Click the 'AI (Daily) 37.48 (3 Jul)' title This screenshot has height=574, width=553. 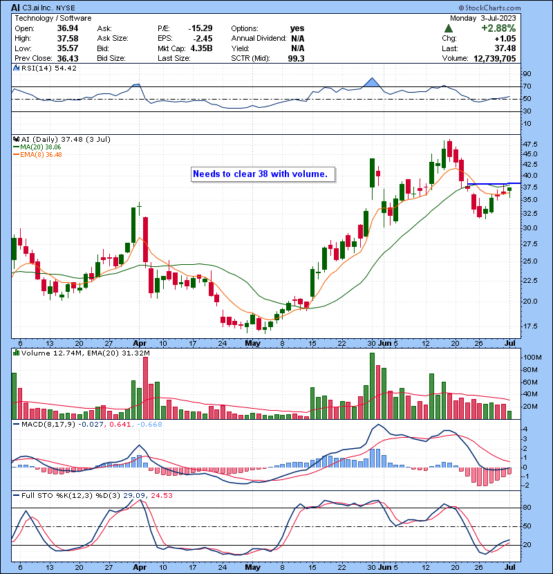[x=66, y=139]
